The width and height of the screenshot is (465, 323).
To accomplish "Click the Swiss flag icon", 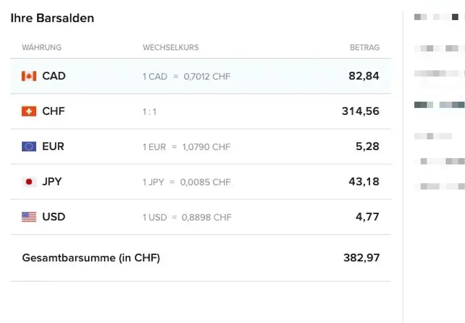I will (x=29, y=111).
